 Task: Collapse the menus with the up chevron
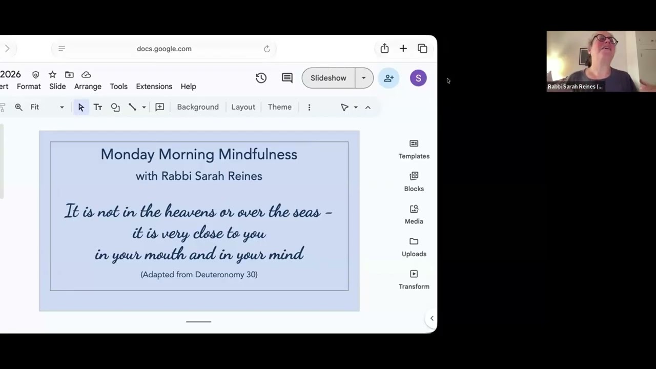[367, 107]
